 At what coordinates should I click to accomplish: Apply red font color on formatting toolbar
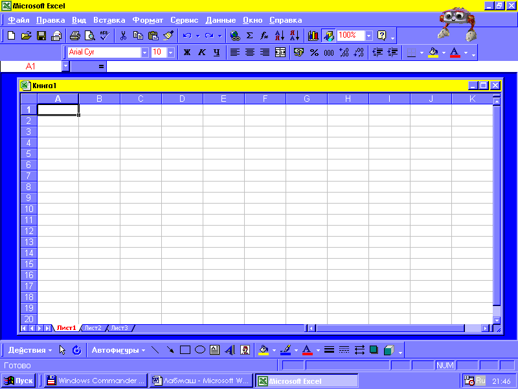[x=455, y=53]
